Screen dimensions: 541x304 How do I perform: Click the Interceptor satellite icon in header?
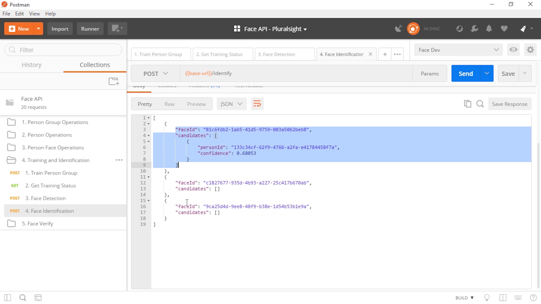pyautogui.click(x=398, y=29)
